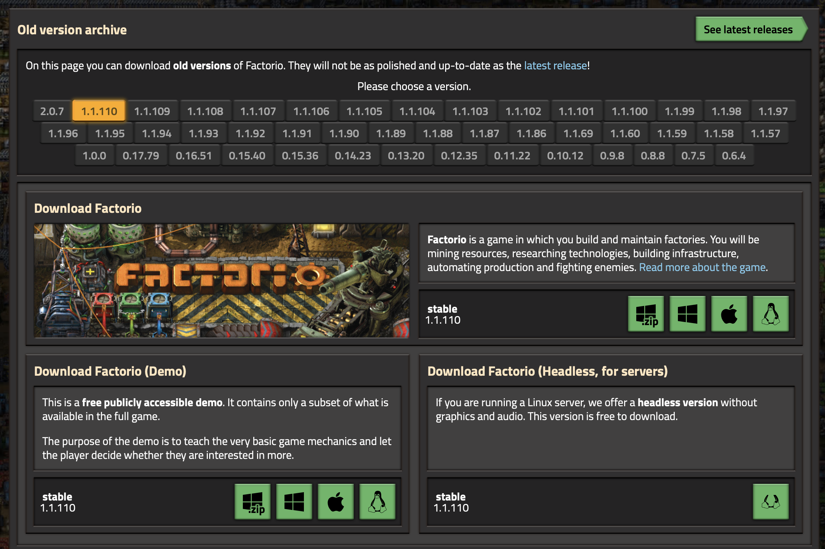825x549 pixels.
Task: Download full game Windows zip package
Action: point(646,314)
